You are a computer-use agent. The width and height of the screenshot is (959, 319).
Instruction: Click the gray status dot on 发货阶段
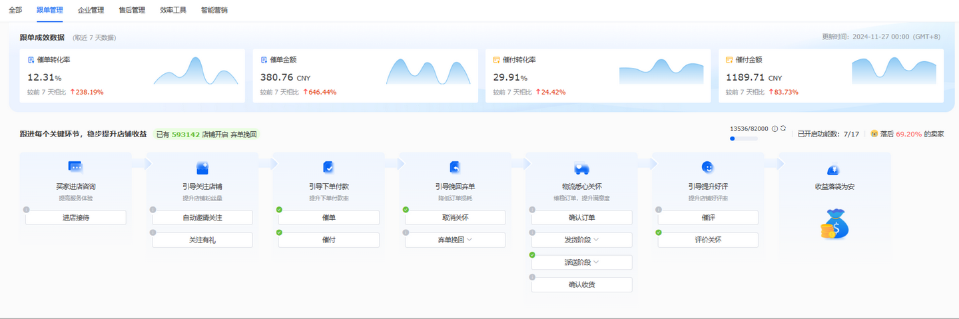(532, 232)
